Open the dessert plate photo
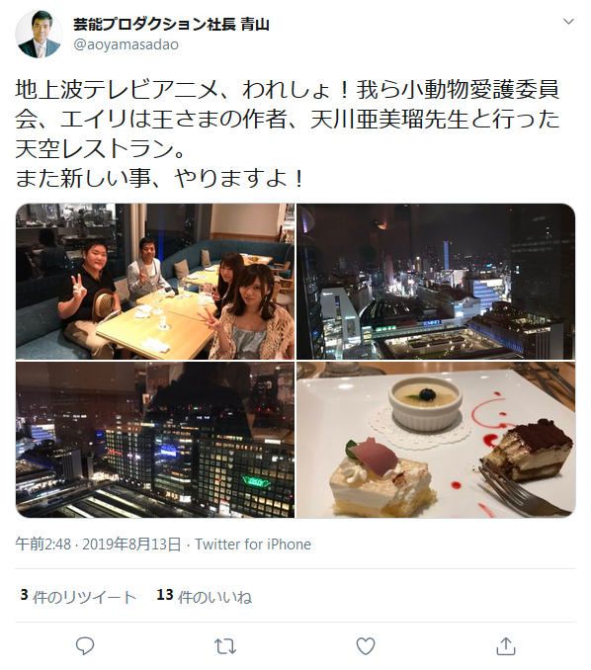Viewport: 591px width, 670px height. tap(436, 440)
